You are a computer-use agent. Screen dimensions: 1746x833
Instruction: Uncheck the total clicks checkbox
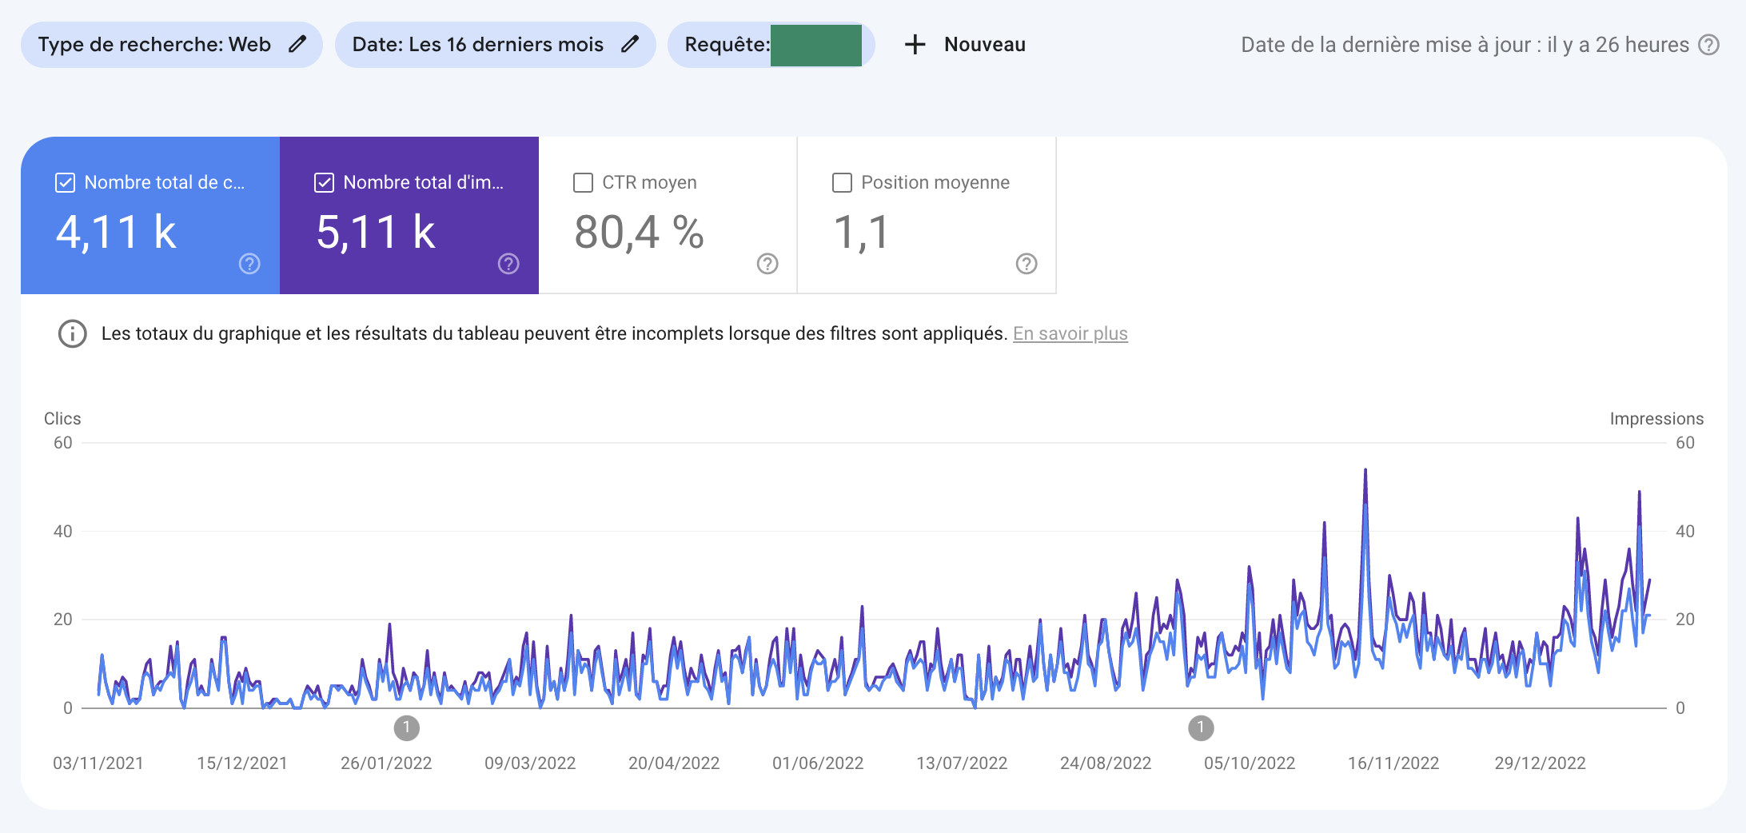66,183
